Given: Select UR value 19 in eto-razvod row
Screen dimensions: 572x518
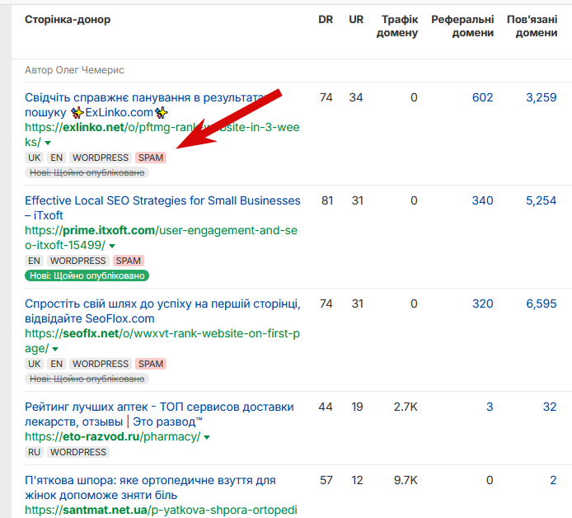Looking at the screenshot, I should [357, 407].
